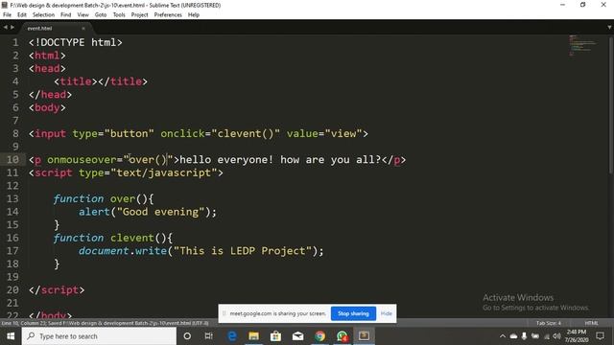Open File Explorer from taskbar
The width and height of the screenshot is (614, 345).
pos(253,336)
